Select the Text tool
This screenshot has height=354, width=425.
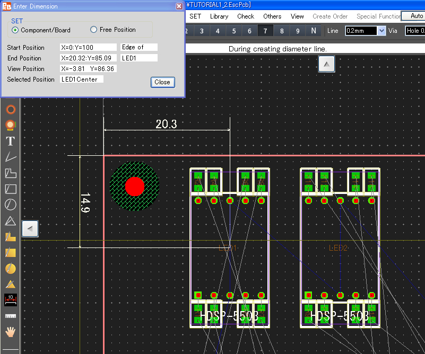(x=10, y=141)
